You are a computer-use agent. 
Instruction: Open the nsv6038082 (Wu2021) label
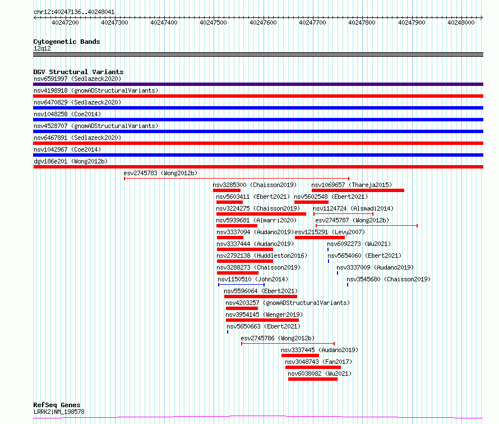pyautogui.click(x=320, y=373)
